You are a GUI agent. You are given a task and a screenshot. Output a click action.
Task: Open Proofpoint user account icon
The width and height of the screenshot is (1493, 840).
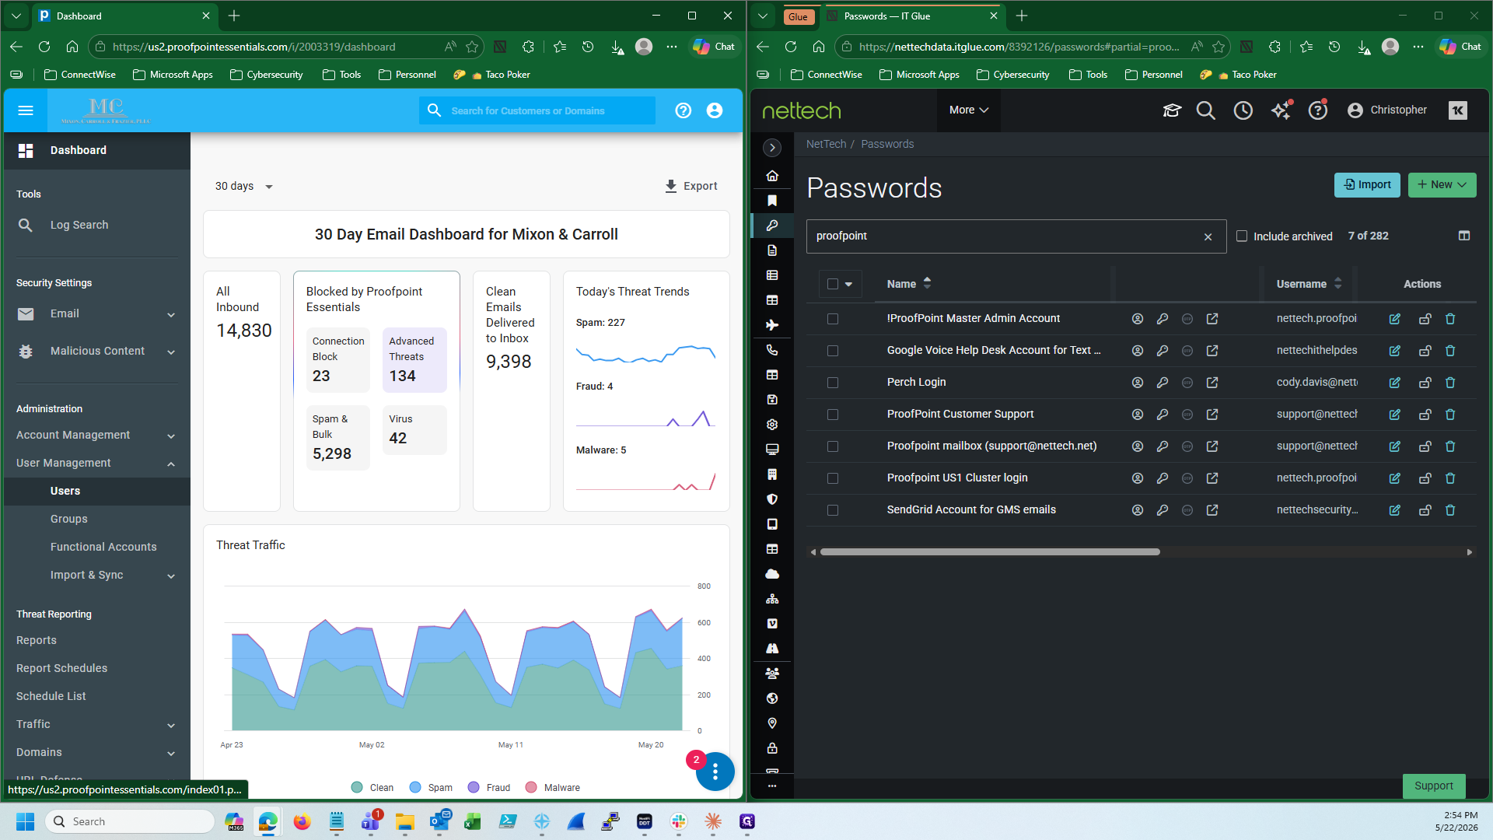pos(715,110)
